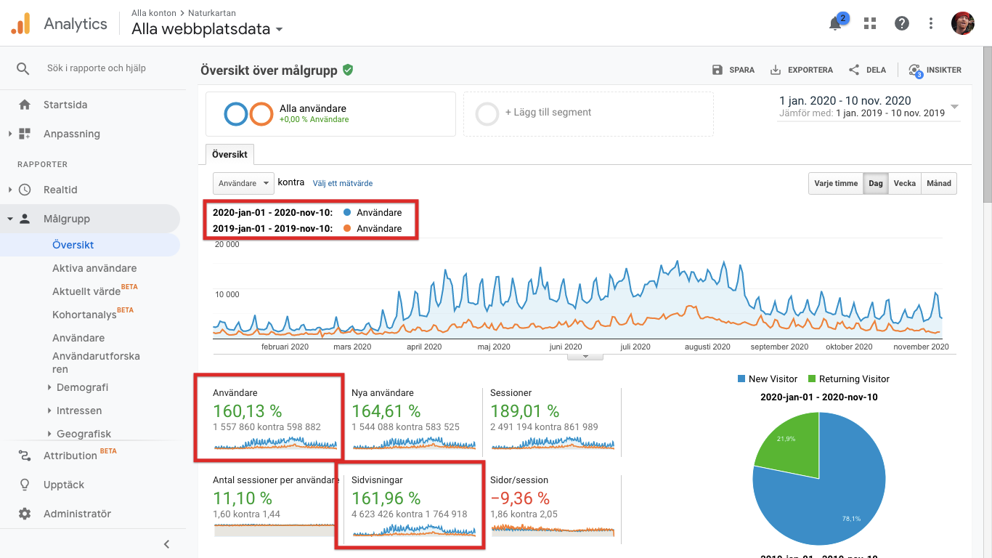Click the Insikter icon

coord(915,70)
